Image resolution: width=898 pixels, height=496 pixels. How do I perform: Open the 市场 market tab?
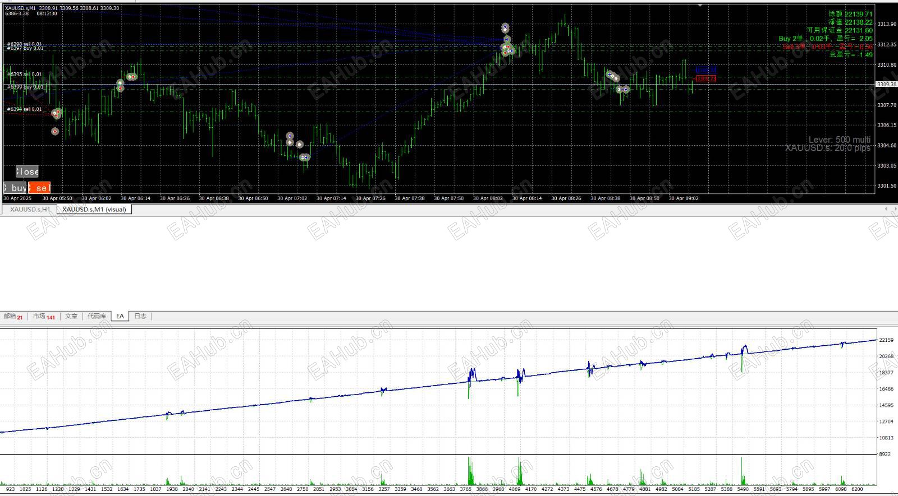tap(44, 316)
